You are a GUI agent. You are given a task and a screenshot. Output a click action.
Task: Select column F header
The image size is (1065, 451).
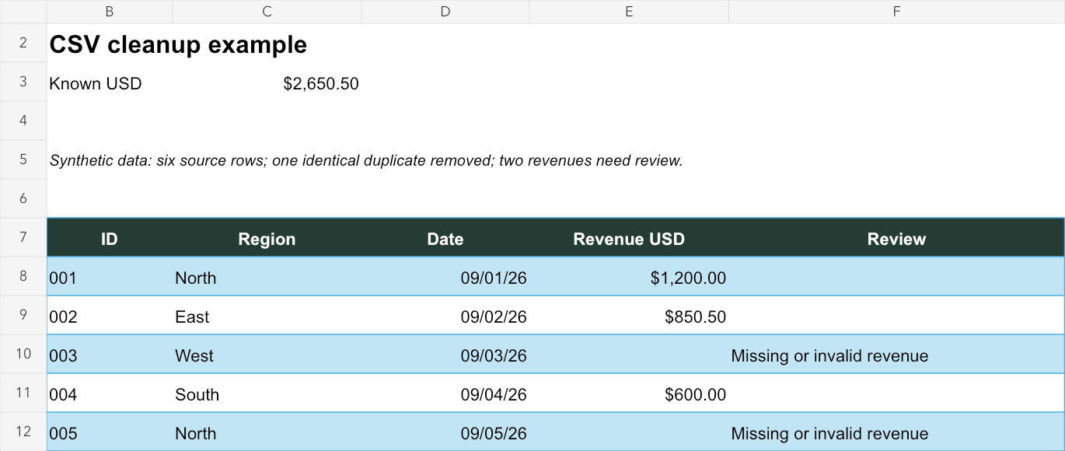pos(896,12)
